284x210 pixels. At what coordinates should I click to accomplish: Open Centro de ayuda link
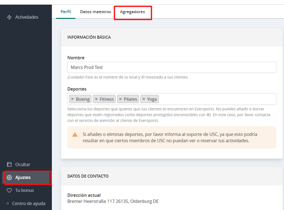coord(29,204)
